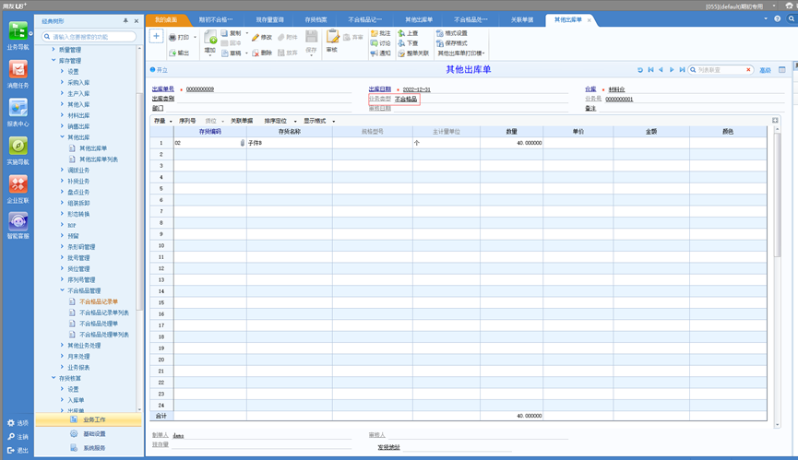Click the 出库单号 field label link
798x460 pixels.
163,88
